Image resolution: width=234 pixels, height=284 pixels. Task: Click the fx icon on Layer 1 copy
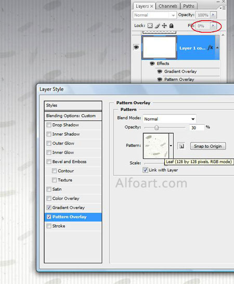click(210, 48)
